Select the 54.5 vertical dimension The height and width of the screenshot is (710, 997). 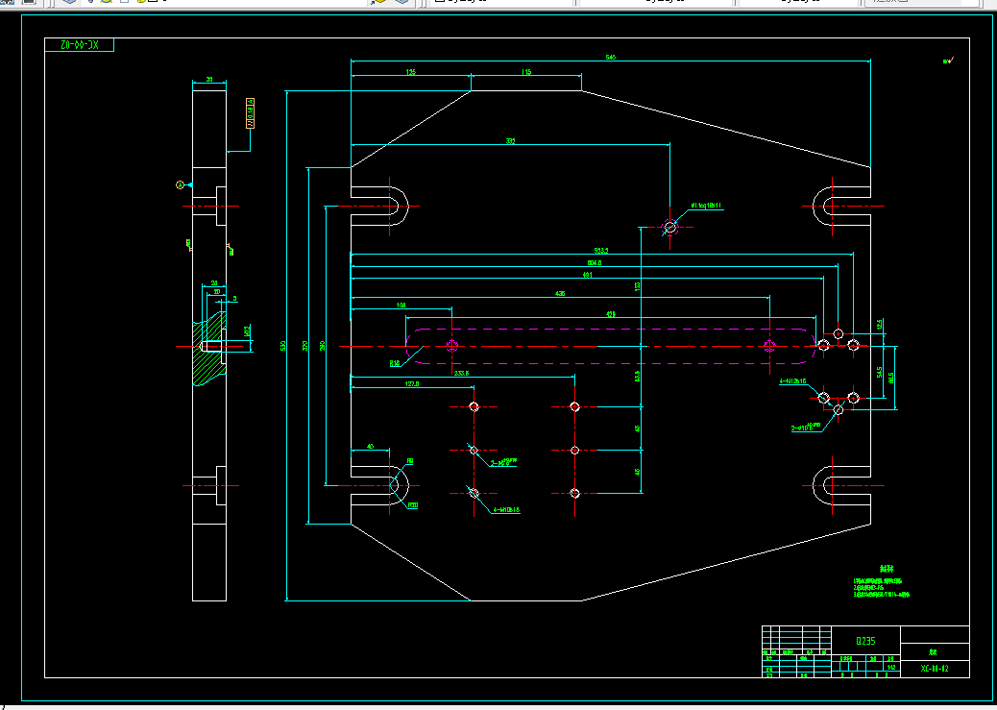pos(880,372)
